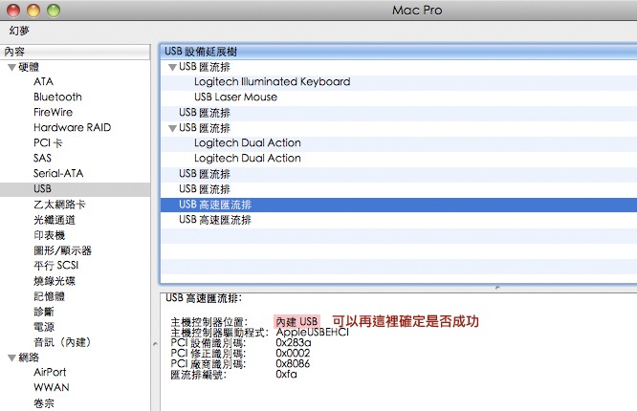Select 光纖通道 entry
The height and width of the screenshot is (411, 637).
click(x=55, y=220)
